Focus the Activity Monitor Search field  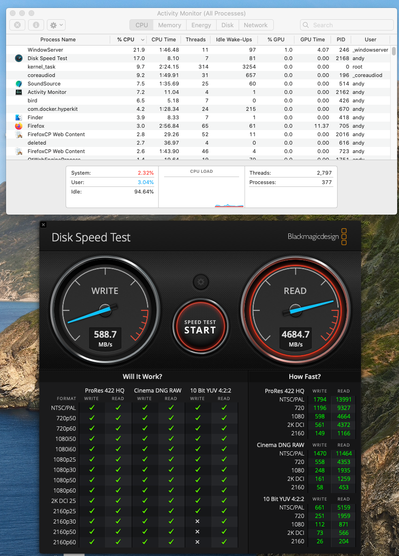[x=347, y=25]
